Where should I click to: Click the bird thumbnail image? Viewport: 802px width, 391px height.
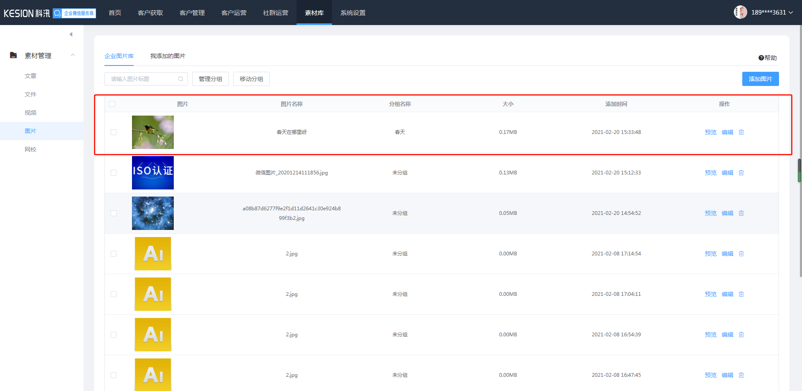click(153, 132)
